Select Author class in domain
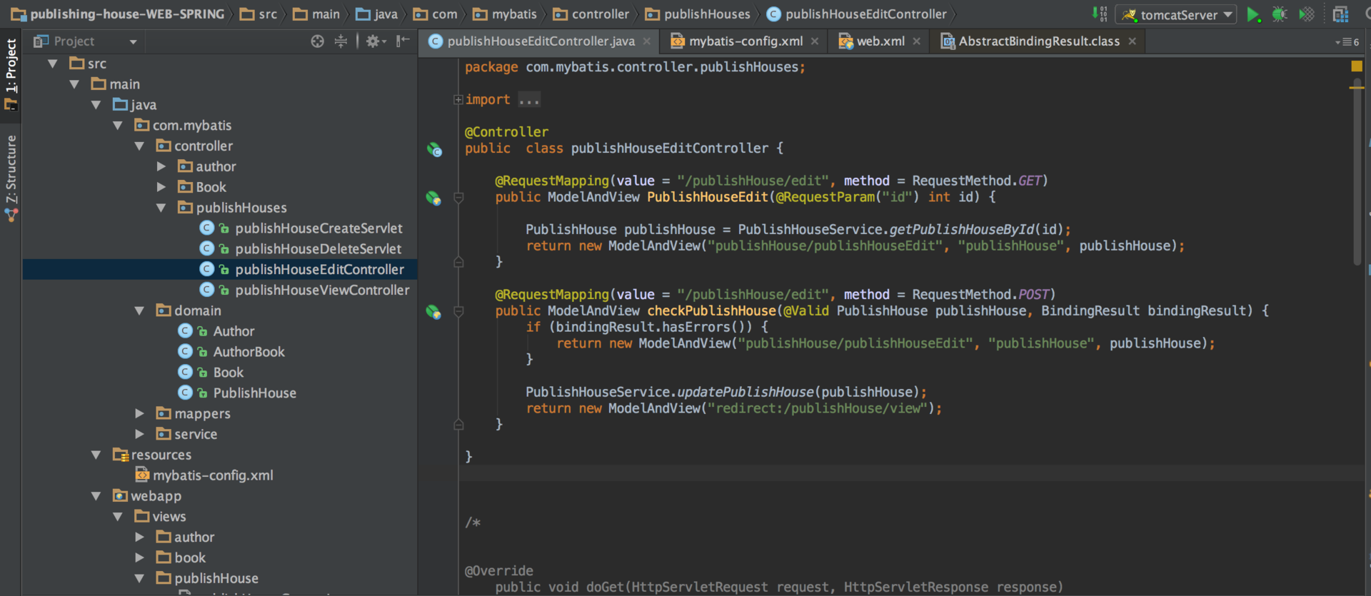This screenshot has height=596, width=1371. 233,331
